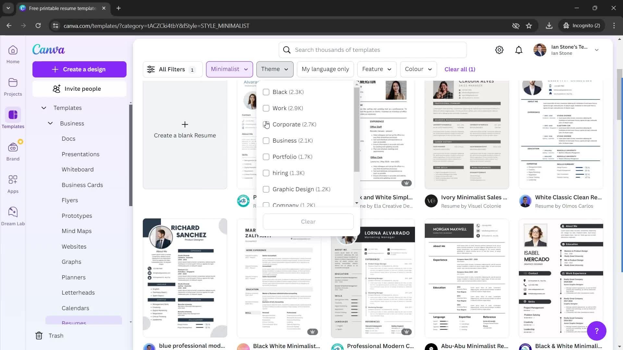Open the Home sidebar icon

click(13, 50)
